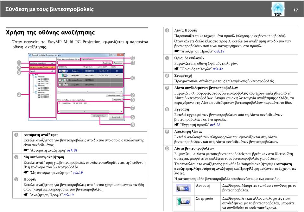
Task: Click the root folder icon in the profile tree
Action: point(33,75)
